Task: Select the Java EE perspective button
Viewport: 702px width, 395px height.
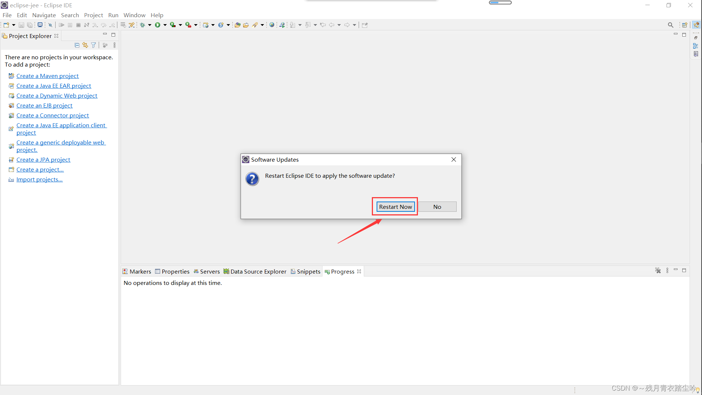Action: click(x=696, y=25)
